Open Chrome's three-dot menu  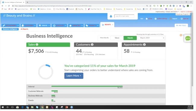pos(191,6)
